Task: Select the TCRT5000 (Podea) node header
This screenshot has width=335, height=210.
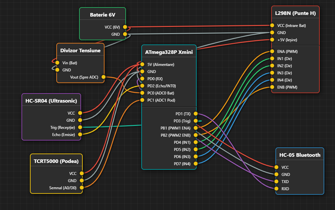Action: (x=56, y=161)
